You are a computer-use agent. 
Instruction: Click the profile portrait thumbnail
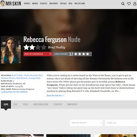tap(11, 50)
